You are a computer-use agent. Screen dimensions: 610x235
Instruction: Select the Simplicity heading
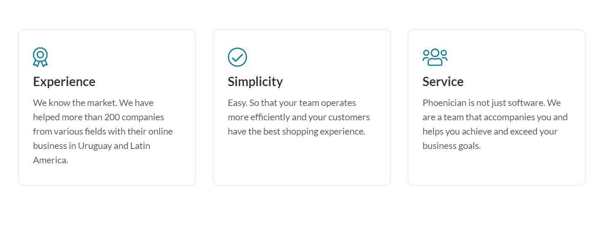(x=255, y=81)
